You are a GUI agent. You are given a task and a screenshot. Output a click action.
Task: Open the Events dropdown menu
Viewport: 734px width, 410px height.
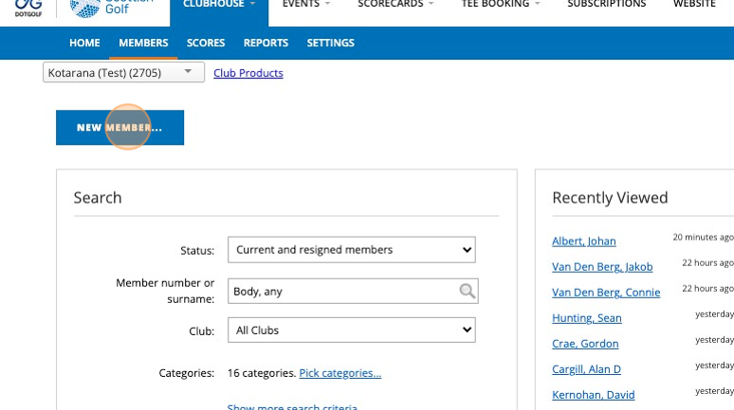point(306,5)
